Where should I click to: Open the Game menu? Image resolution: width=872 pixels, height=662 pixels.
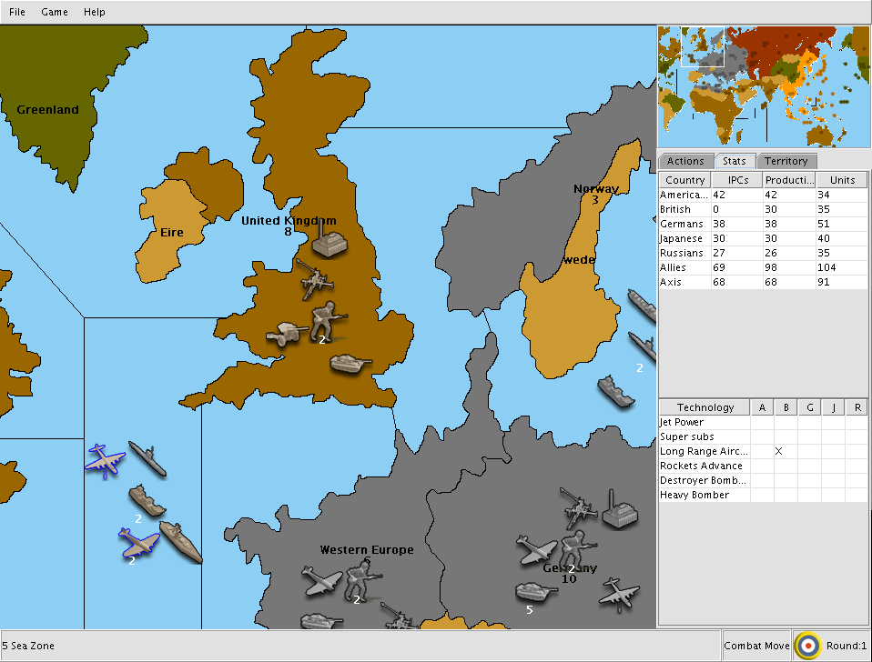(x=55, y=12)
